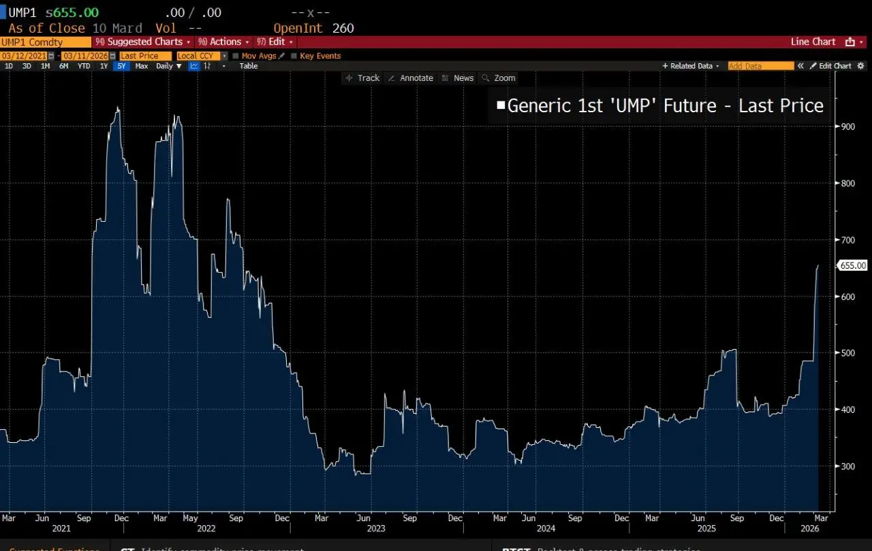Click the Edit Chart button
This screenshot has width=872, height=551.
831,66
